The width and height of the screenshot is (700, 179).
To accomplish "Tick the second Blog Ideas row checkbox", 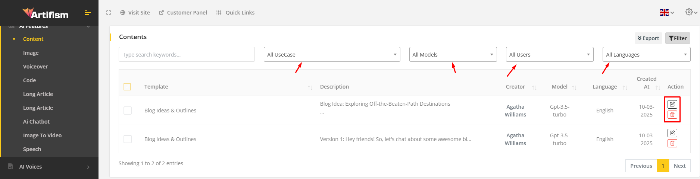I will 128,139.
